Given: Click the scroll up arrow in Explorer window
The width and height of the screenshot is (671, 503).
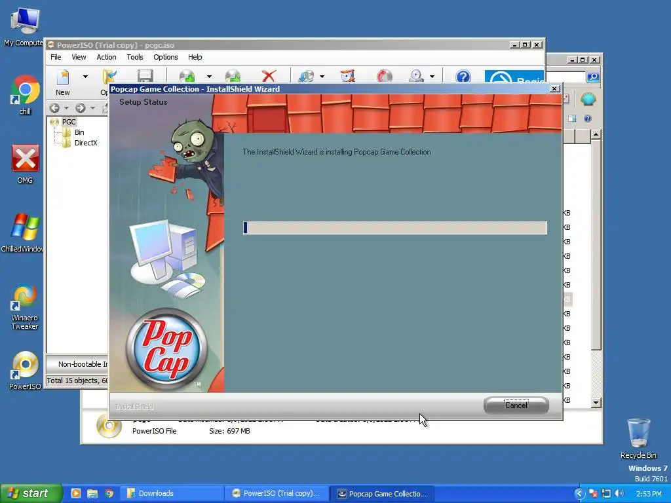Looking at the screenshot, I should (x=596, y=135).
